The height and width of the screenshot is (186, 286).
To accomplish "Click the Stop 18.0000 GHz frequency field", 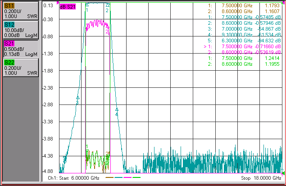I will pyautogui.click(x=261, y=178).
